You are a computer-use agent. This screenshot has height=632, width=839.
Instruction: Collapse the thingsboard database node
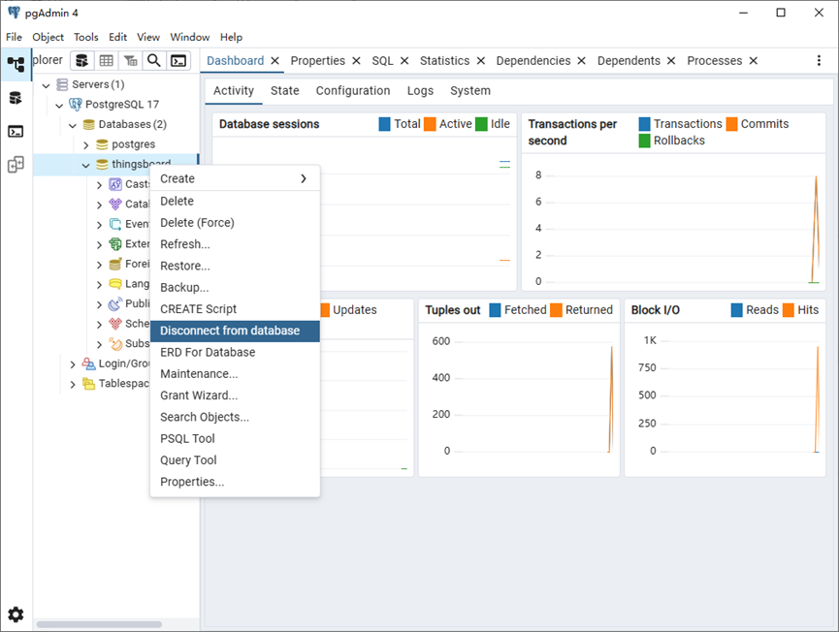pos(85,165)
